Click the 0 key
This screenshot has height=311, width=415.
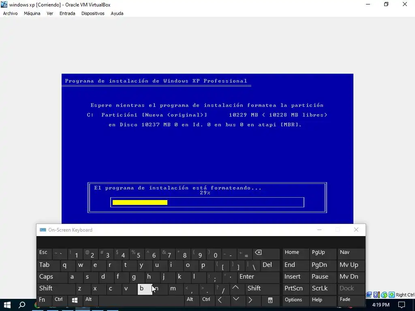pos(214,253)
